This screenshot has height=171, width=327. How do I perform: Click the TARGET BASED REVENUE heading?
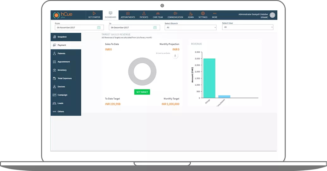116,35
